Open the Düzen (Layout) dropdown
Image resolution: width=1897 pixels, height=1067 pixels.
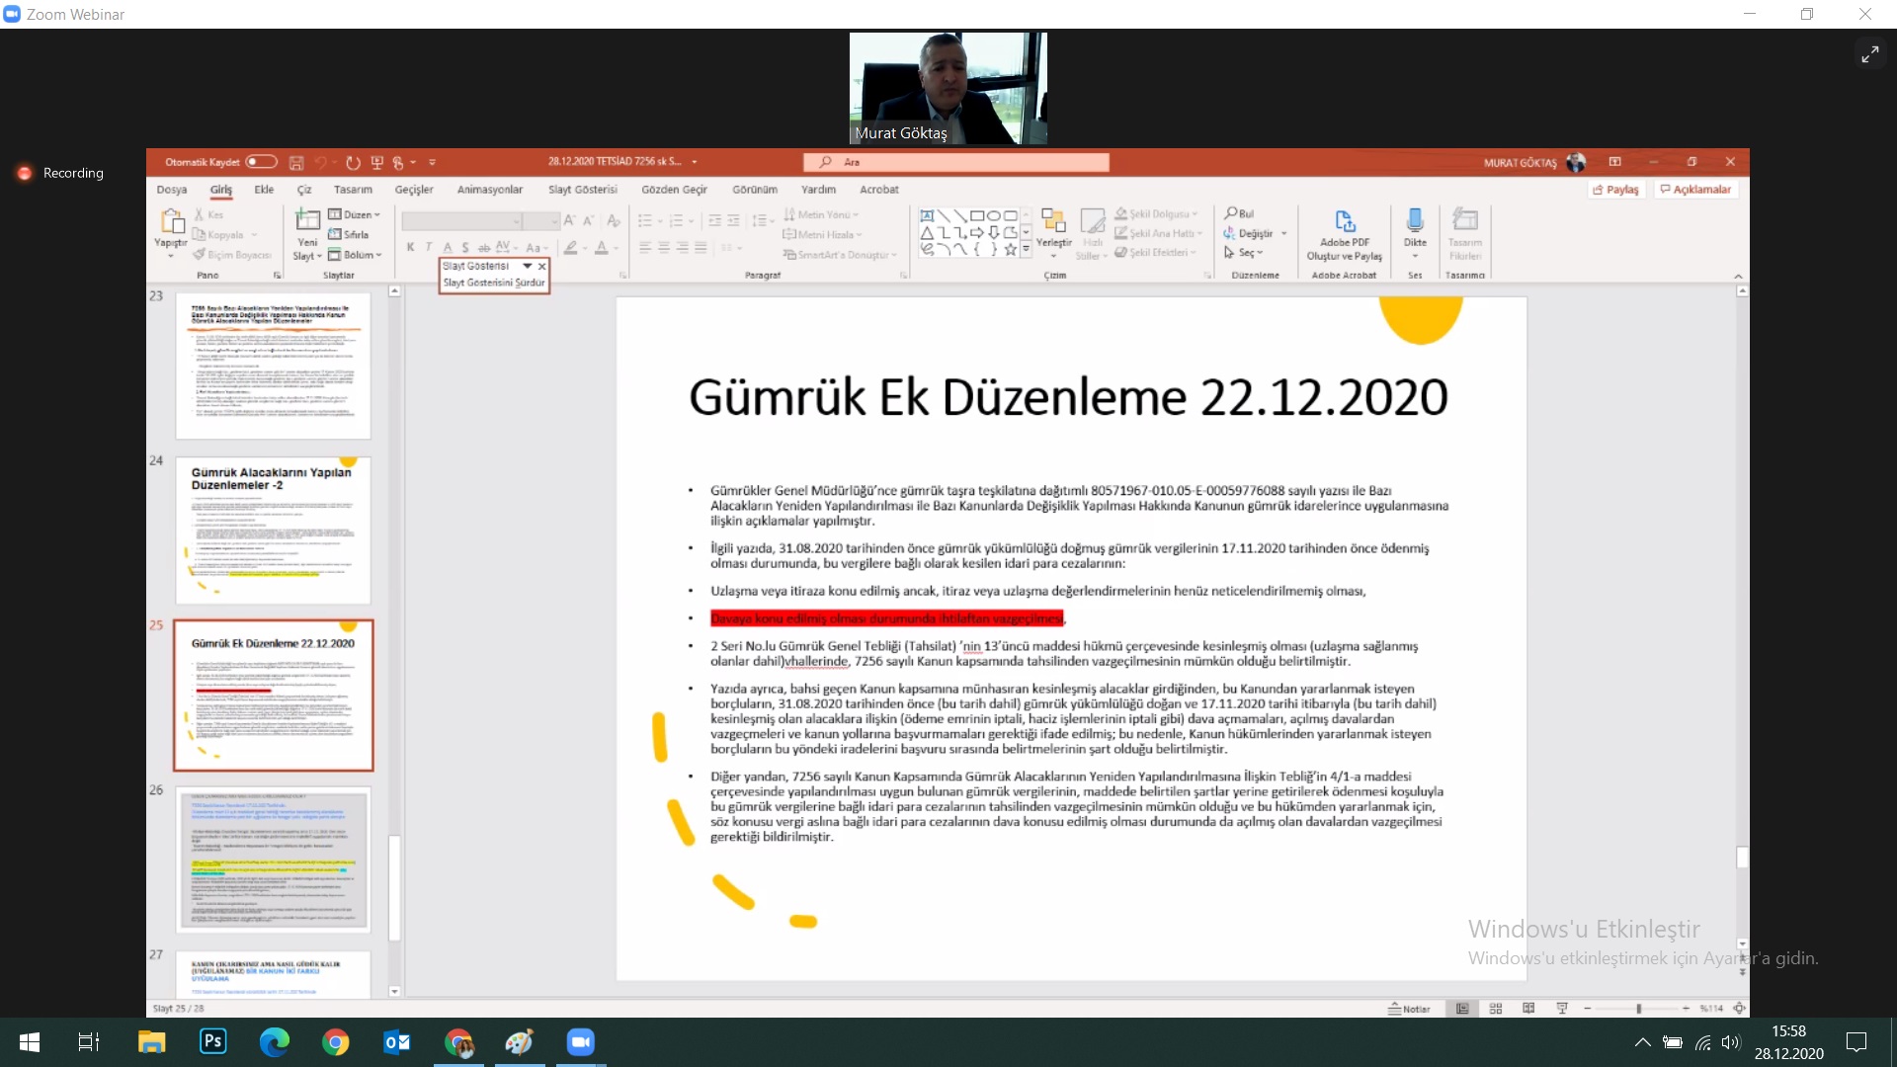355,214
